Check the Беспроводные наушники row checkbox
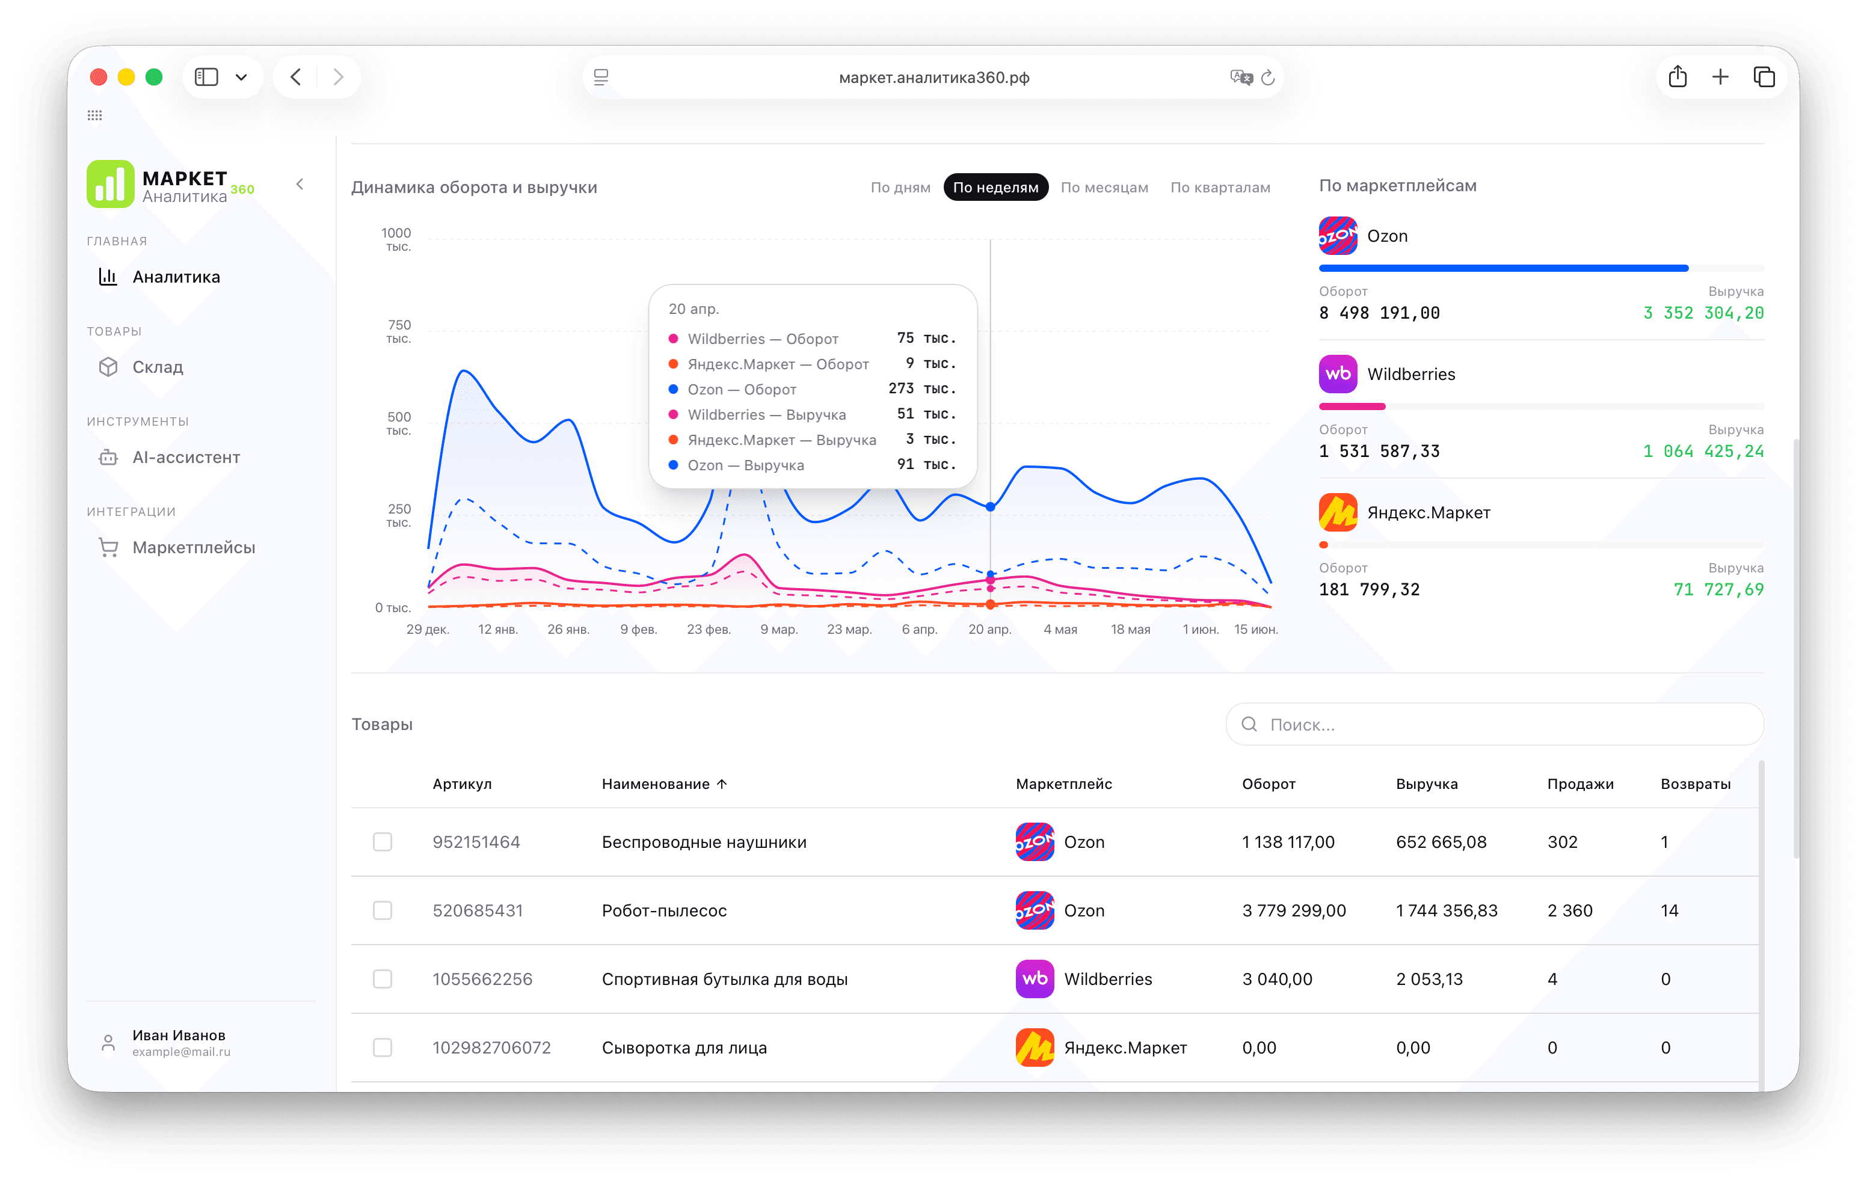1867x1181 pixels. coord(382,842)
